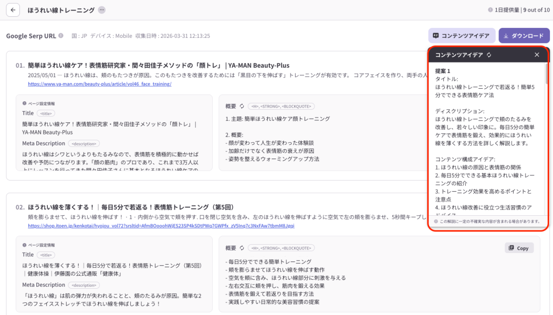Click the info icon next to Google Serp URL
Screen dimensions: 553x315
[61, 36]
